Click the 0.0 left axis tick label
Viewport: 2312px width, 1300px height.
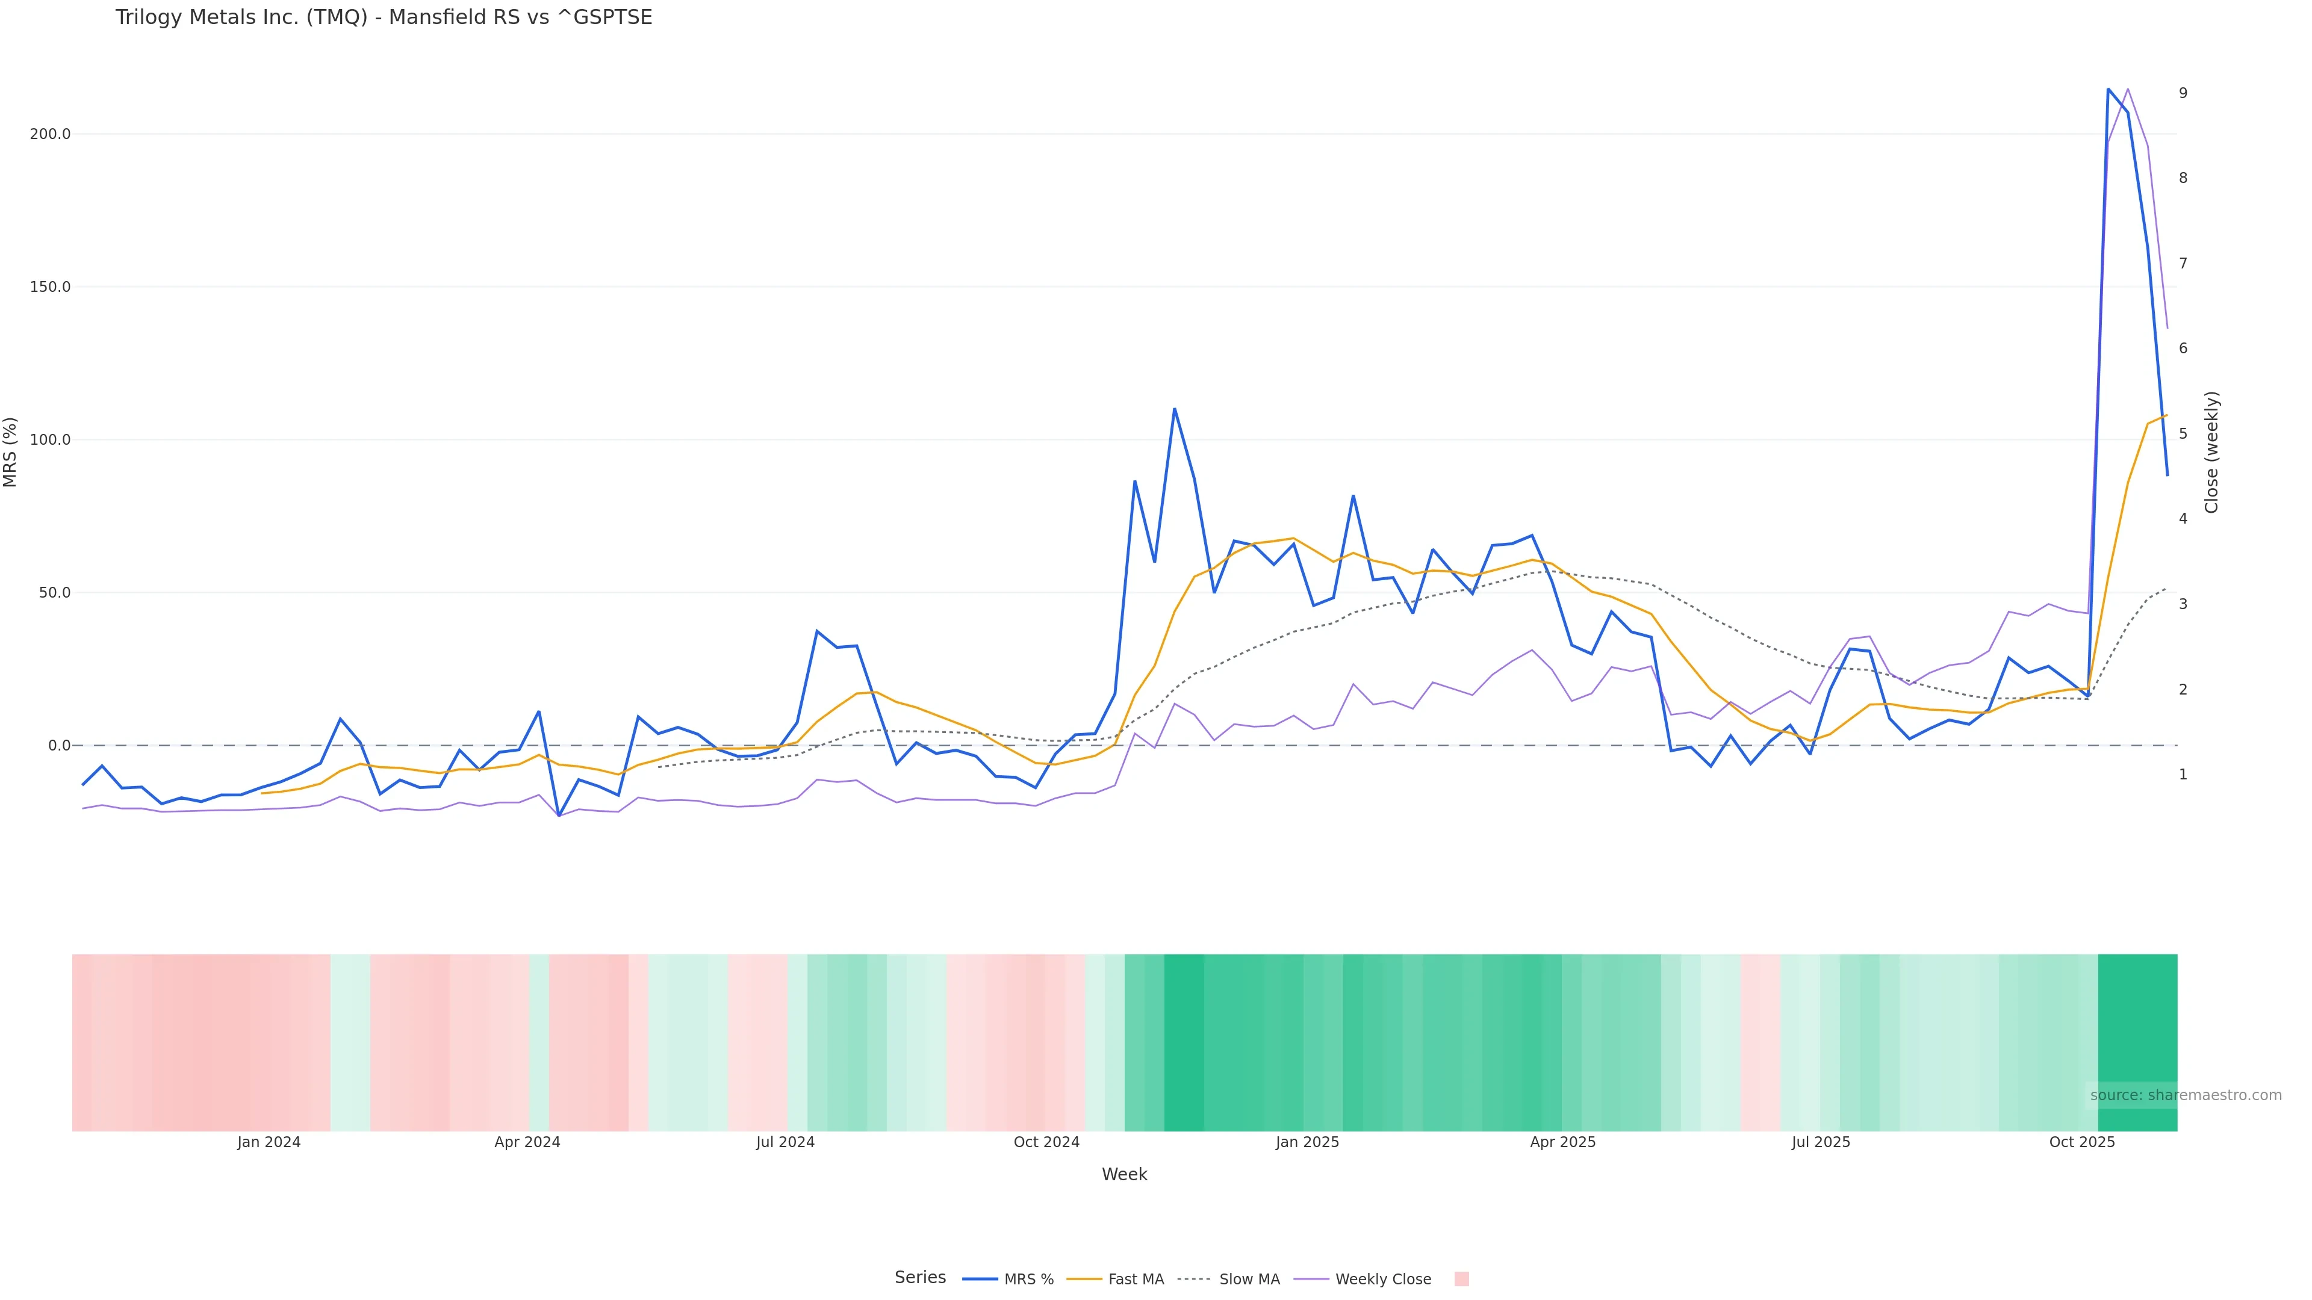point(59,746)
